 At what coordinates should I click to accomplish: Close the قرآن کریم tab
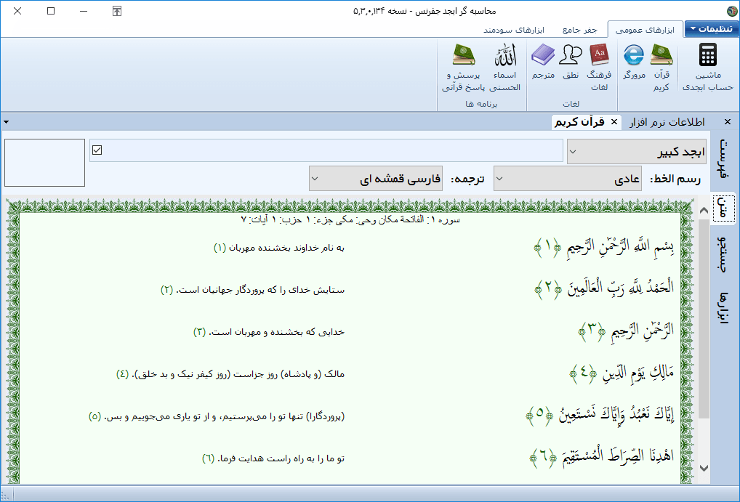[614, 122]
